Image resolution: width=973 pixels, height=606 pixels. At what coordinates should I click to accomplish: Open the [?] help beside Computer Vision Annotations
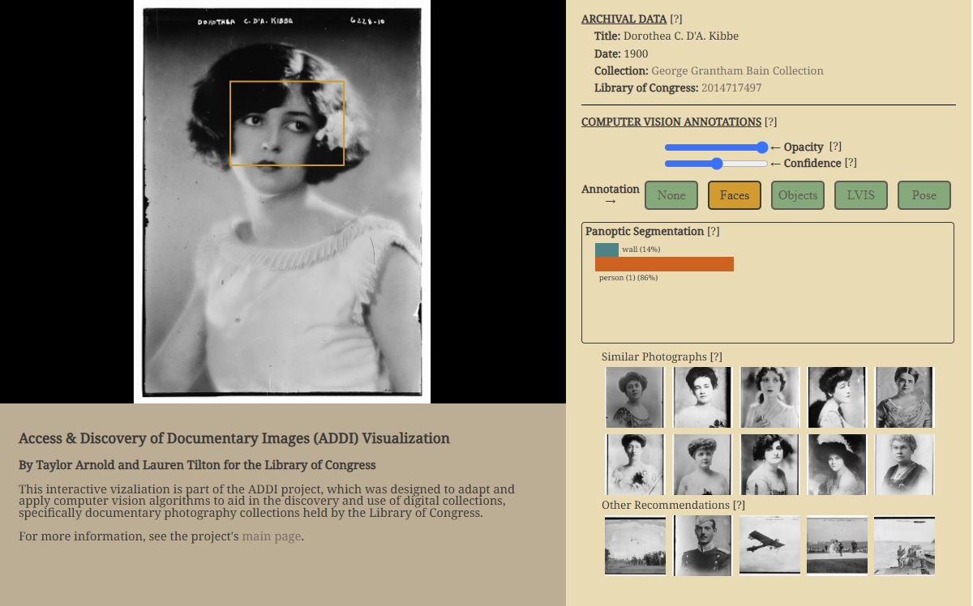pos(770,122)
